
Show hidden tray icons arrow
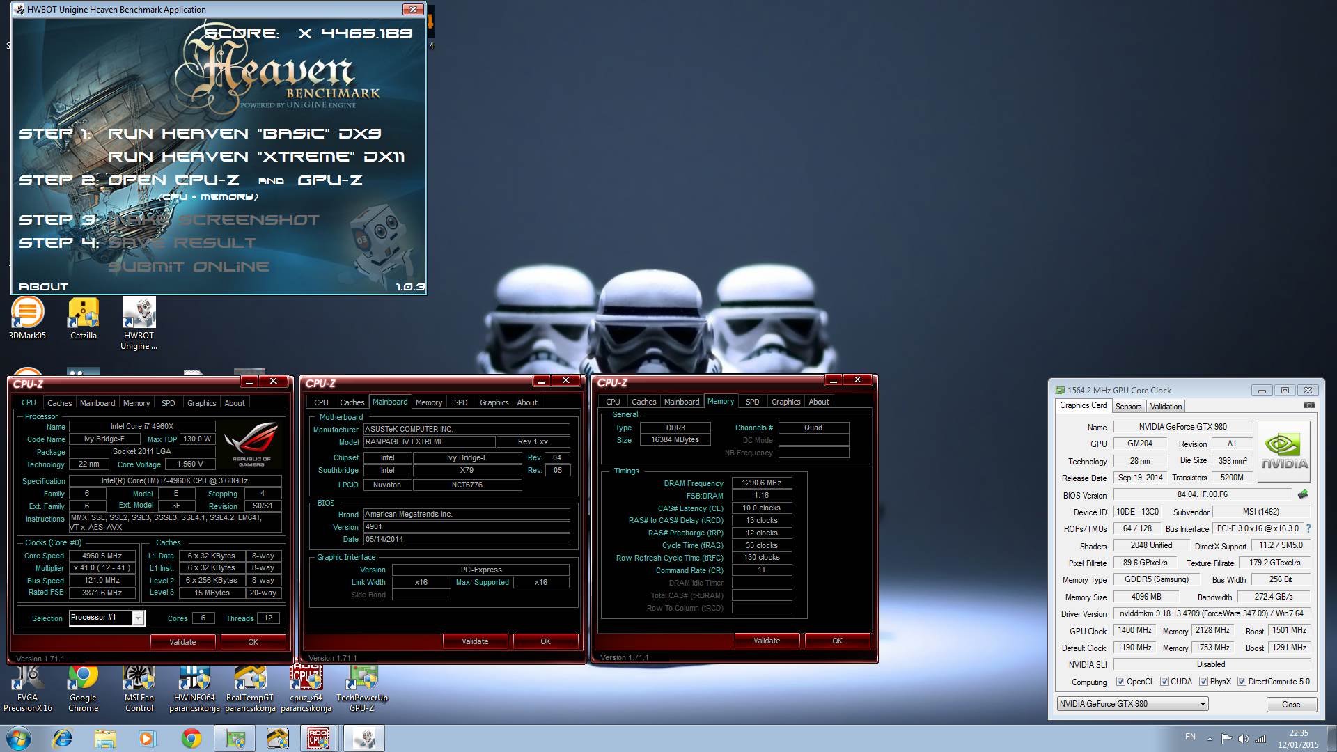1210,739
